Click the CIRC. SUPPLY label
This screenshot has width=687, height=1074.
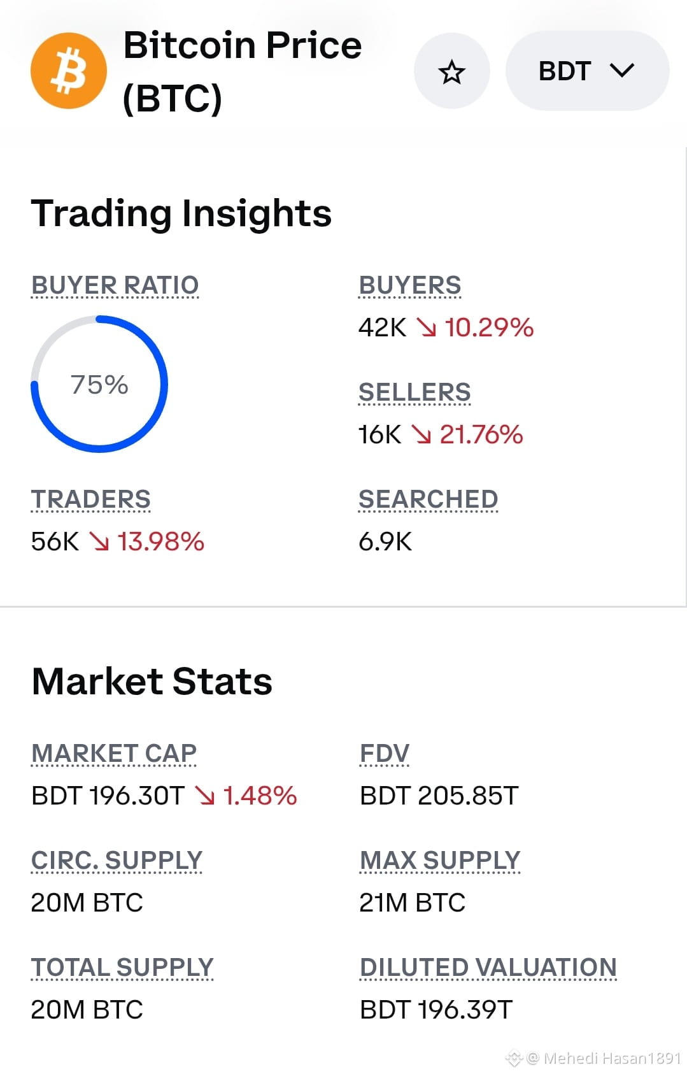pos(117,860)
